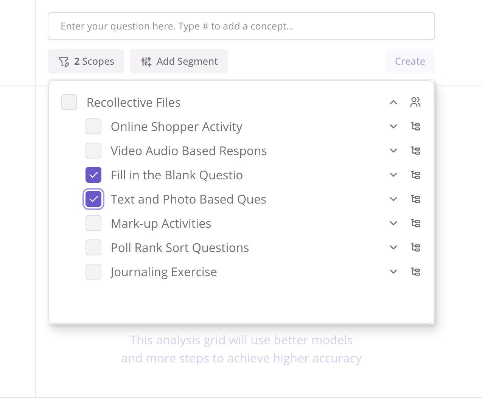Click hierarchy icon for Video Audio Based Respons
482x398 pixels.
click(x=415, y=151)
